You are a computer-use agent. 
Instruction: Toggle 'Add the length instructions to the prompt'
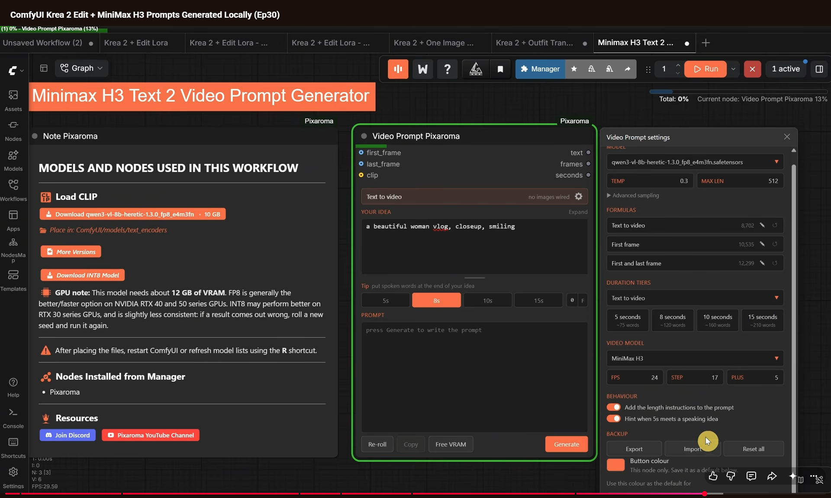point(613,407)
